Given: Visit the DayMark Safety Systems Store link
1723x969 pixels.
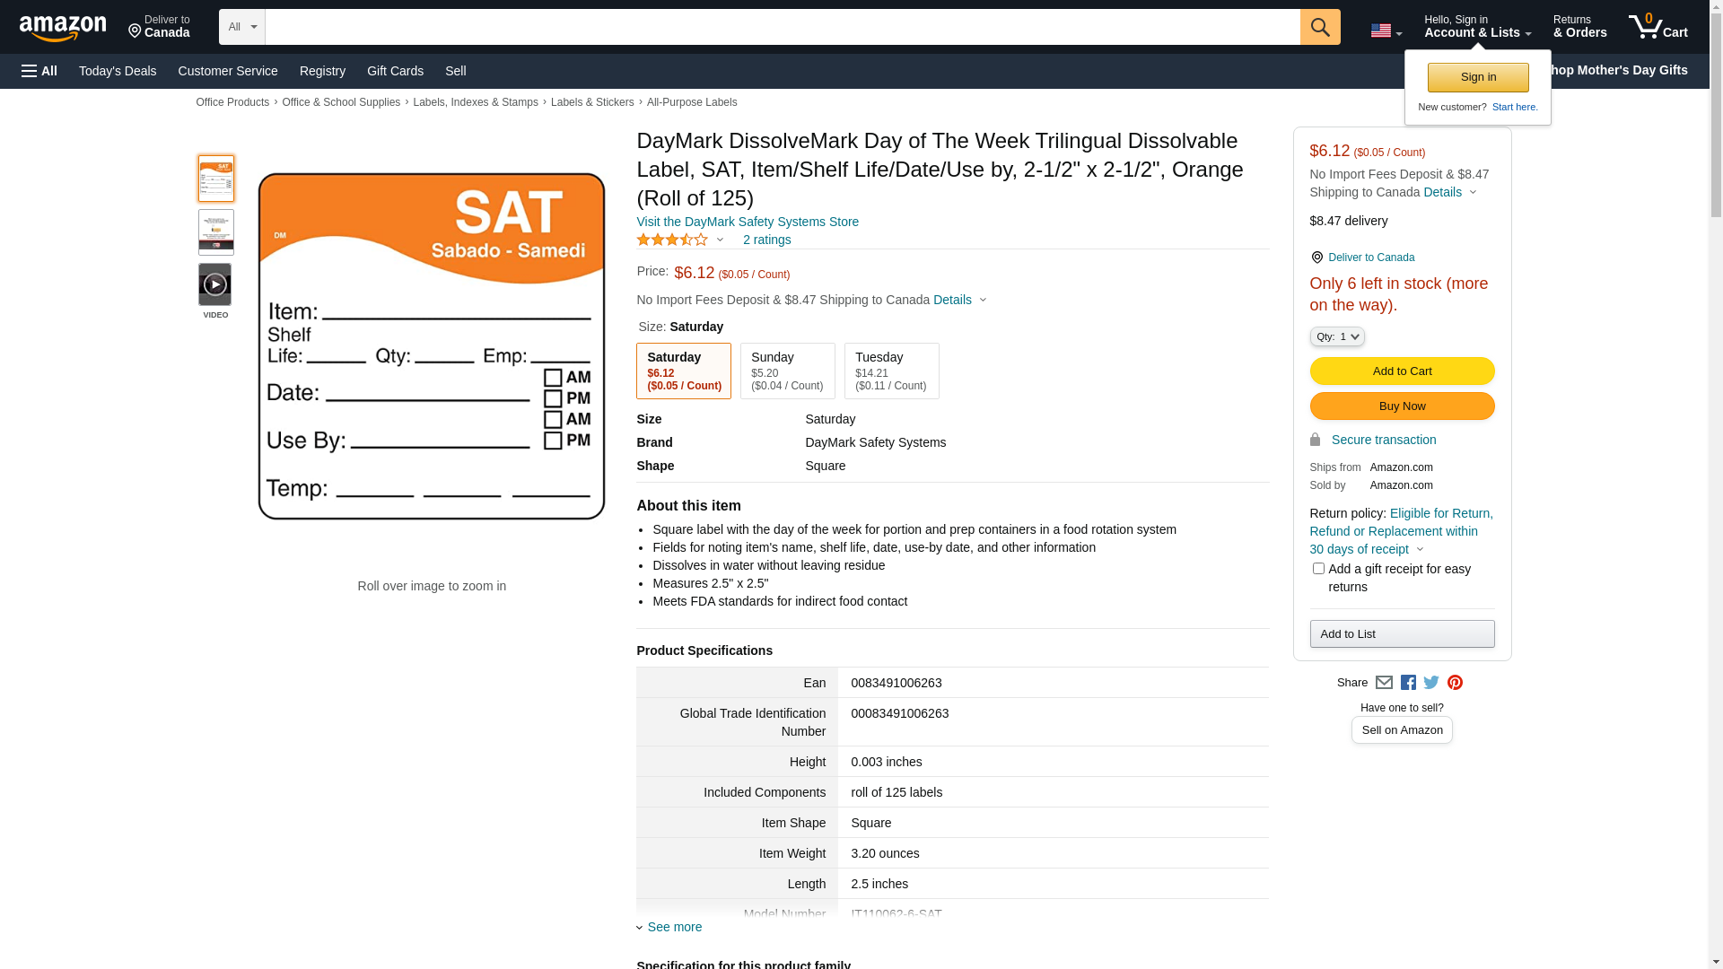Looking at the screenshot, I should click(x=747, y=222).
